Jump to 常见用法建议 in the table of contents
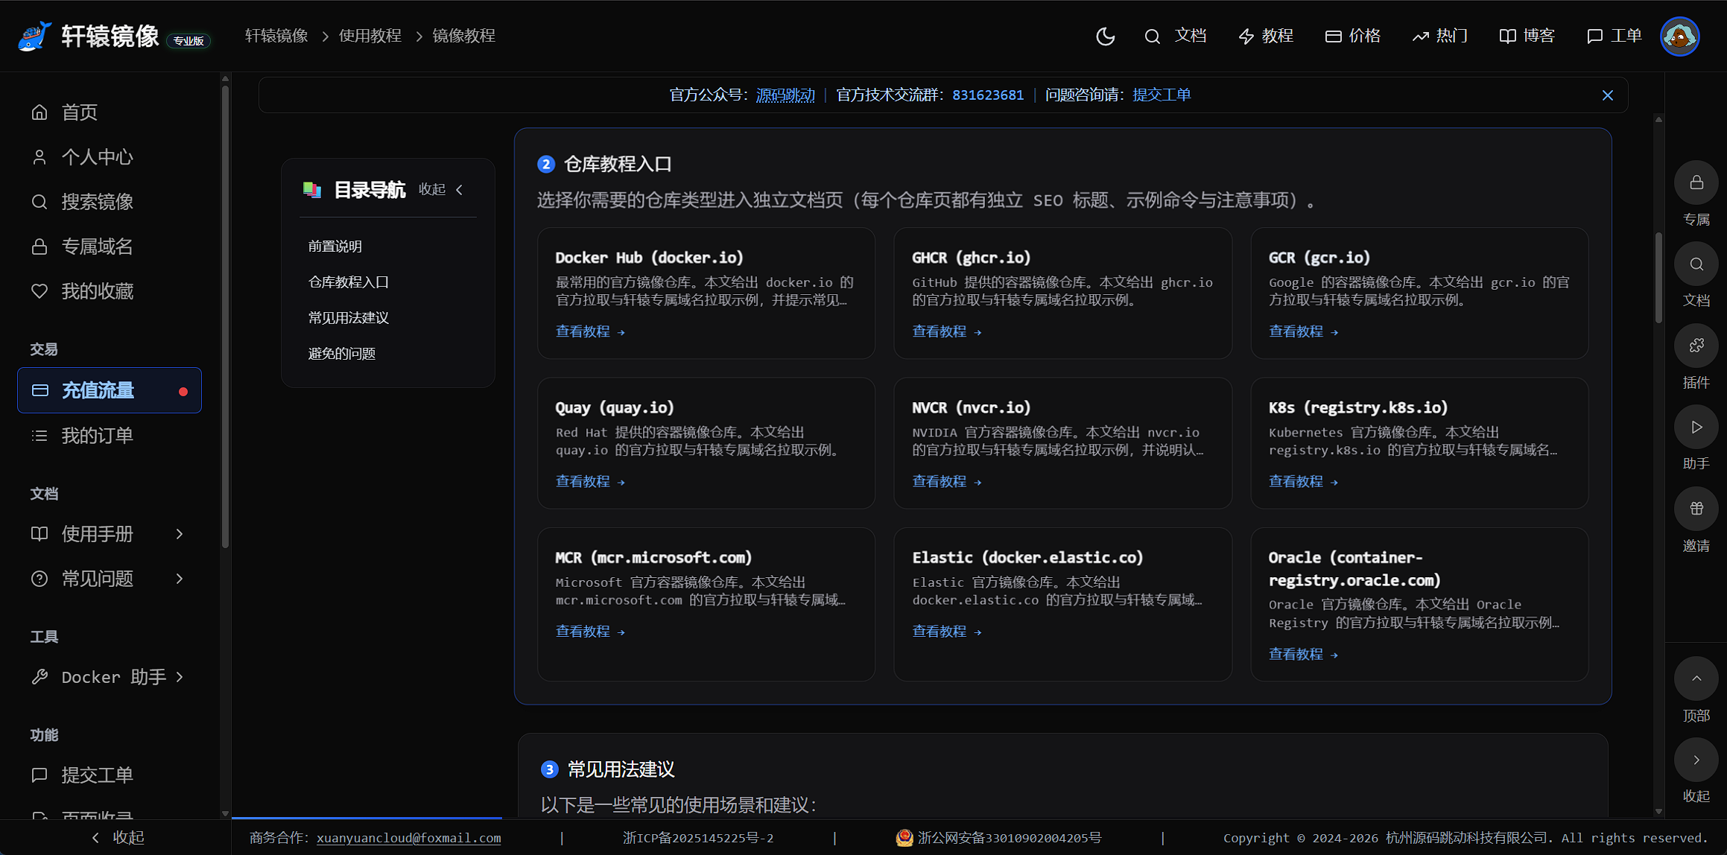1727x855 pixels. [x=349, y=318]
